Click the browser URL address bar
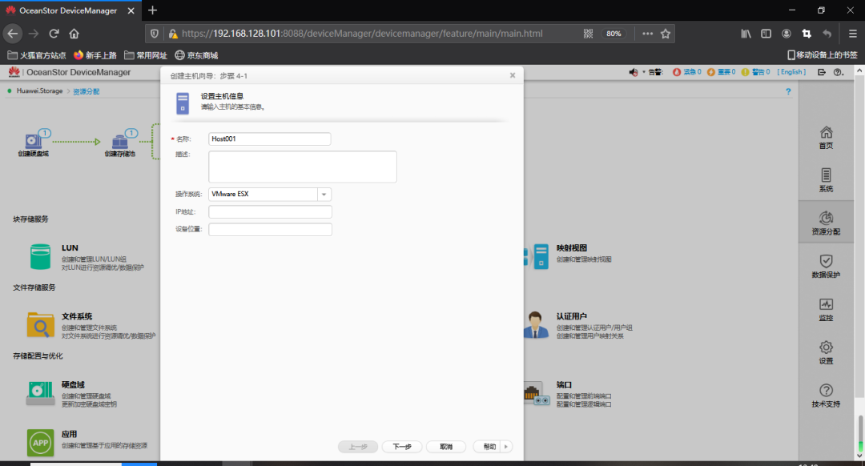 [x=362, y=34]
